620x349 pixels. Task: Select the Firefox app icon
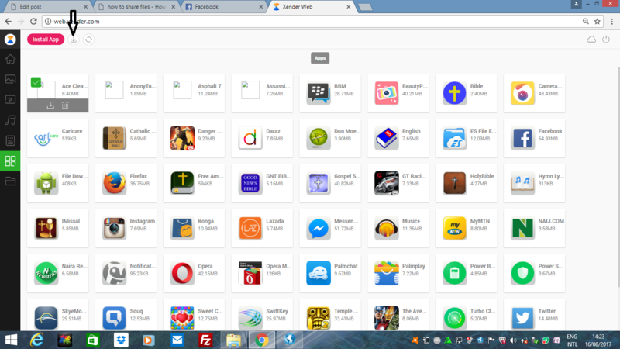coord(114,183)
